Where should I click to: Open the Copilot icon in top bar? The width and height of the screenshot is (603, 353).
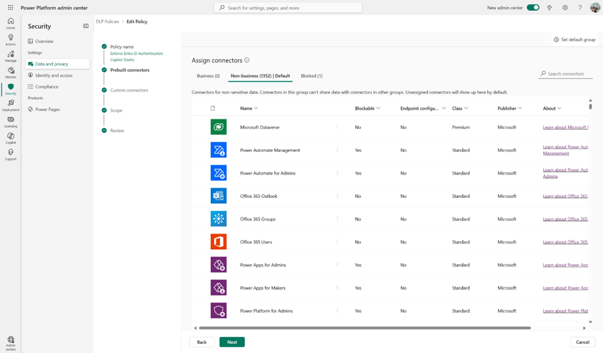pyautogui.click(x=549, y=8)
